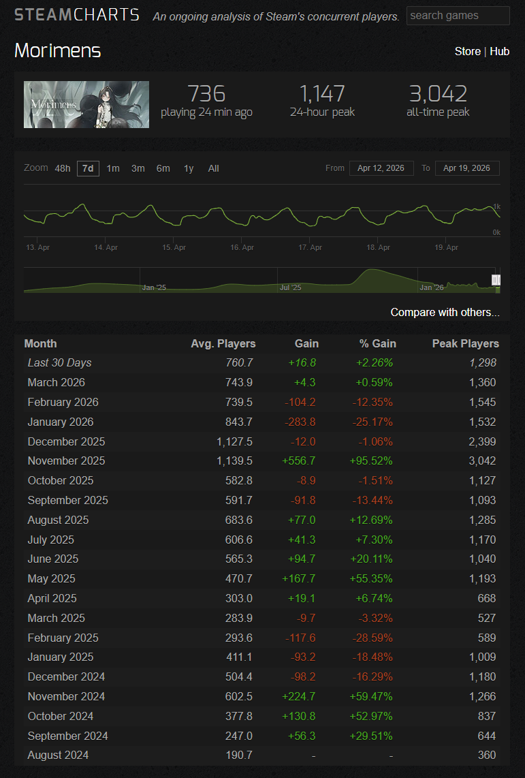Set chart zoom to 1m

point(113,168)
